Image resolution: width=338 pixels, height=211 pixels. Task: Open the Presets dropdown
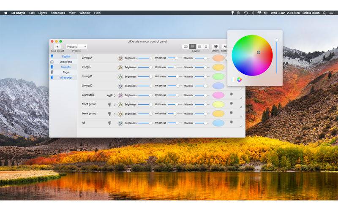click(x=76, y=46)
